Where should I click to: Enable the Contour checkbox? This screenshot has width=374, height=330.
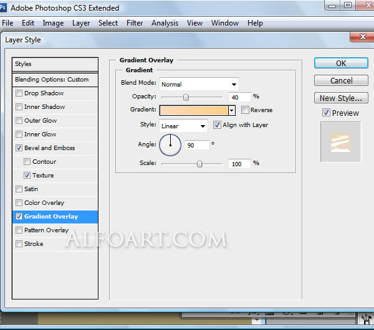point(27,162)
